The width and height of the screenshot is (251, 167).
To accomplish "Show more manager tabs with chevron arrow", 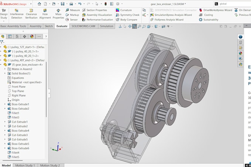I will [x=46, y=37].
